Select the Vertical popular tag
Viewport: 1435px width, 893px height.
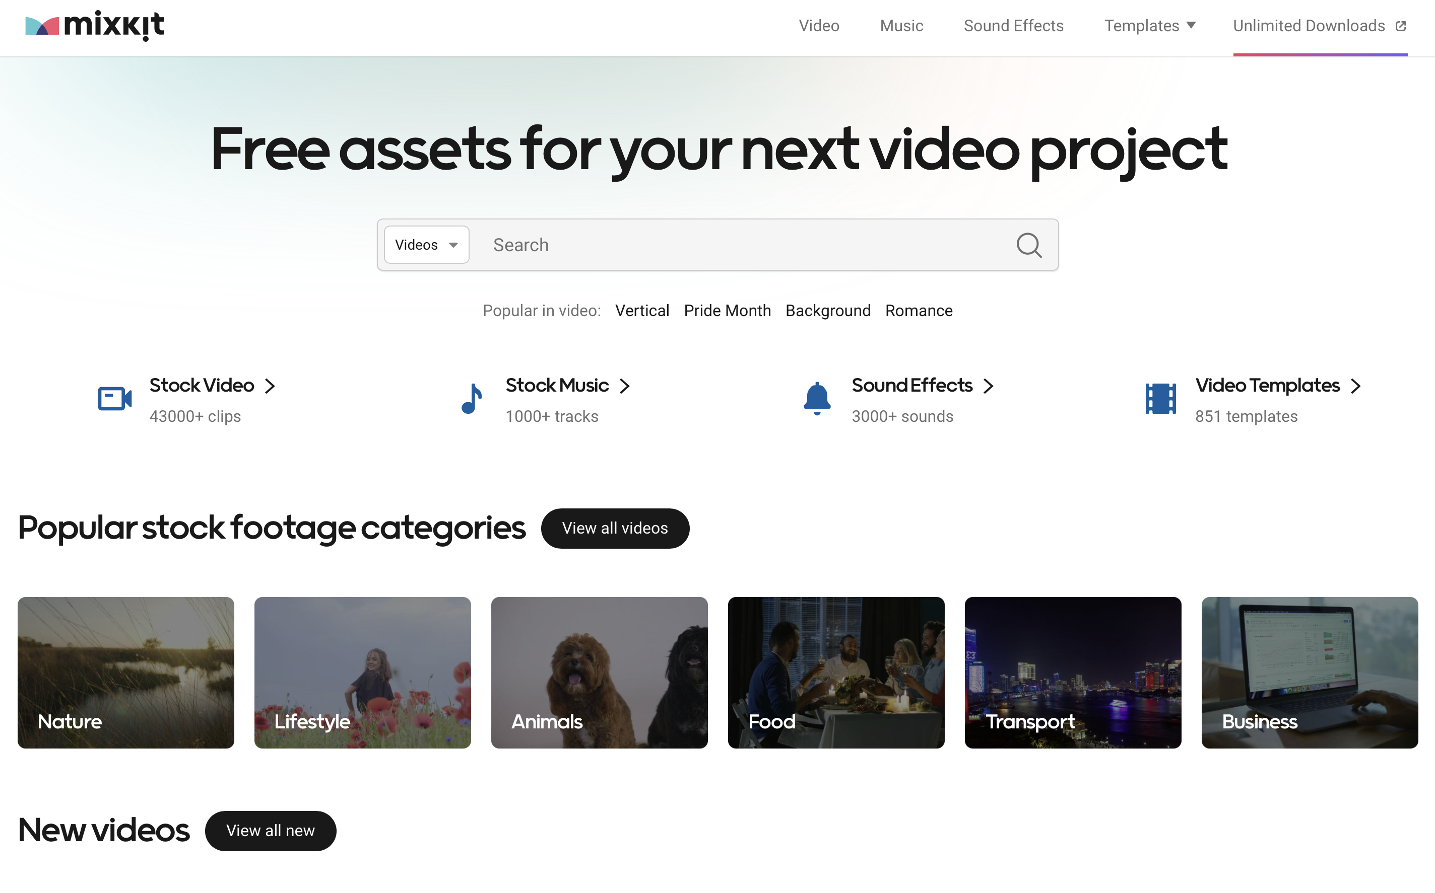(642, 311)
